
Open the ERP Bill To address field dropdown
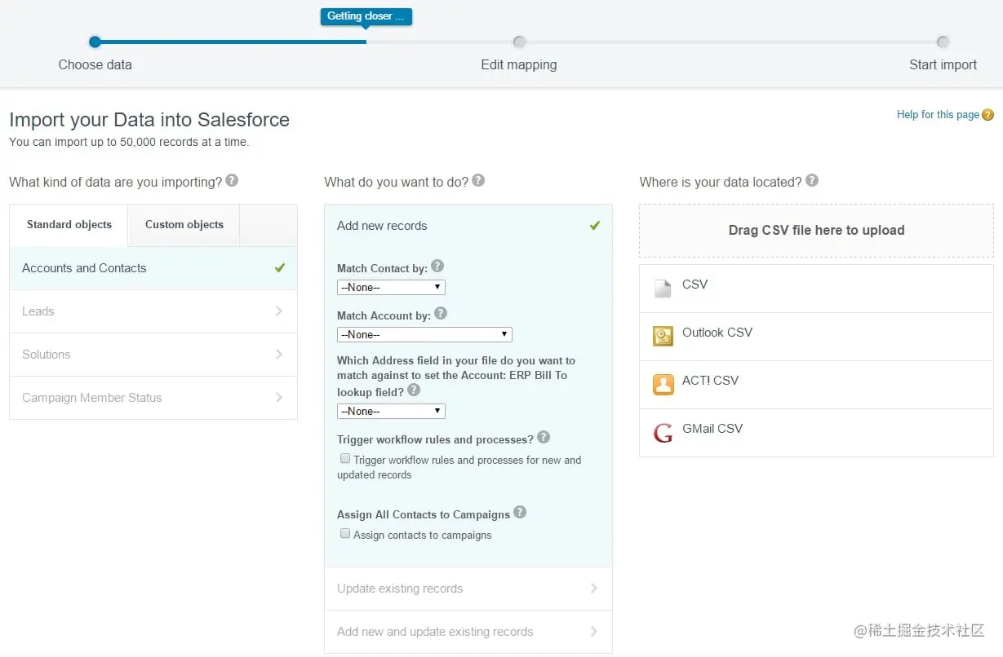[391, 411]
